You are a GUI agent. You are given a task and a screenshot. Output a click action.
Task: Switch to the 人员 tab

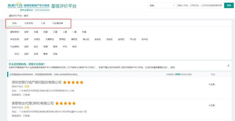click(43, 23)
